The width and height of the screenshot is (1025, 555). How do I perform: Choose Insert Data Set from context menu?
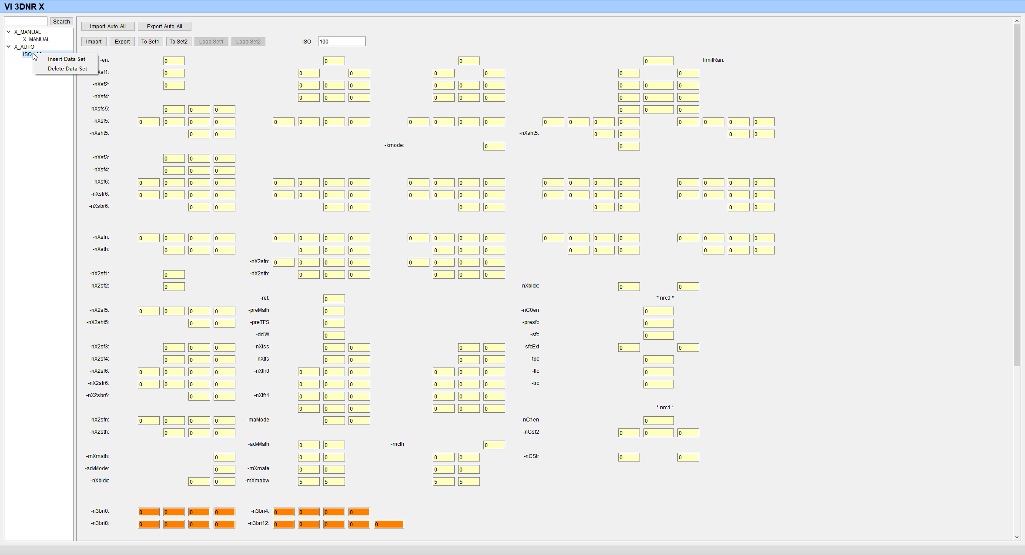click(x=67, y=59)
